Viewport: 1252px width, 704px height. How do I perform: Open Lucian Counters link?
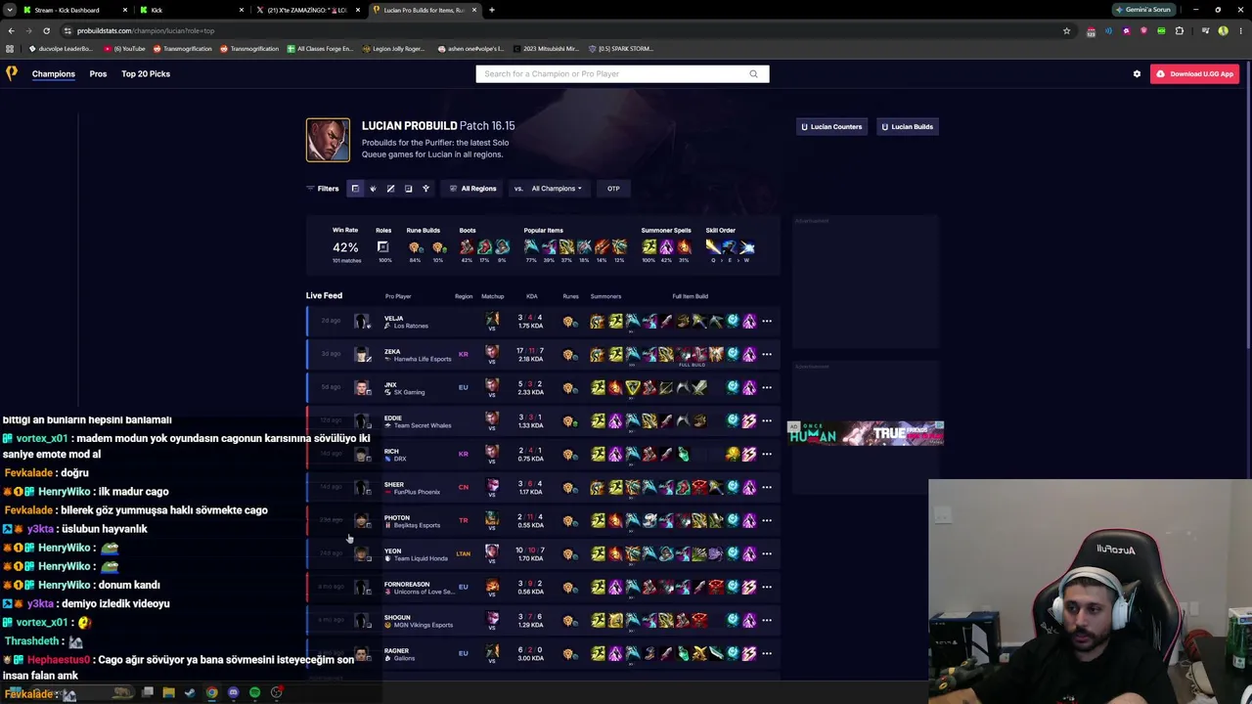pyautogui.click(x=831, y=126)
